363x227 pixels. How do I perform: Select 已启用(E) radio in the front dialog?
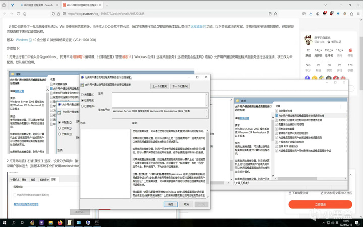pyautogui.click(x=82, y=100)
